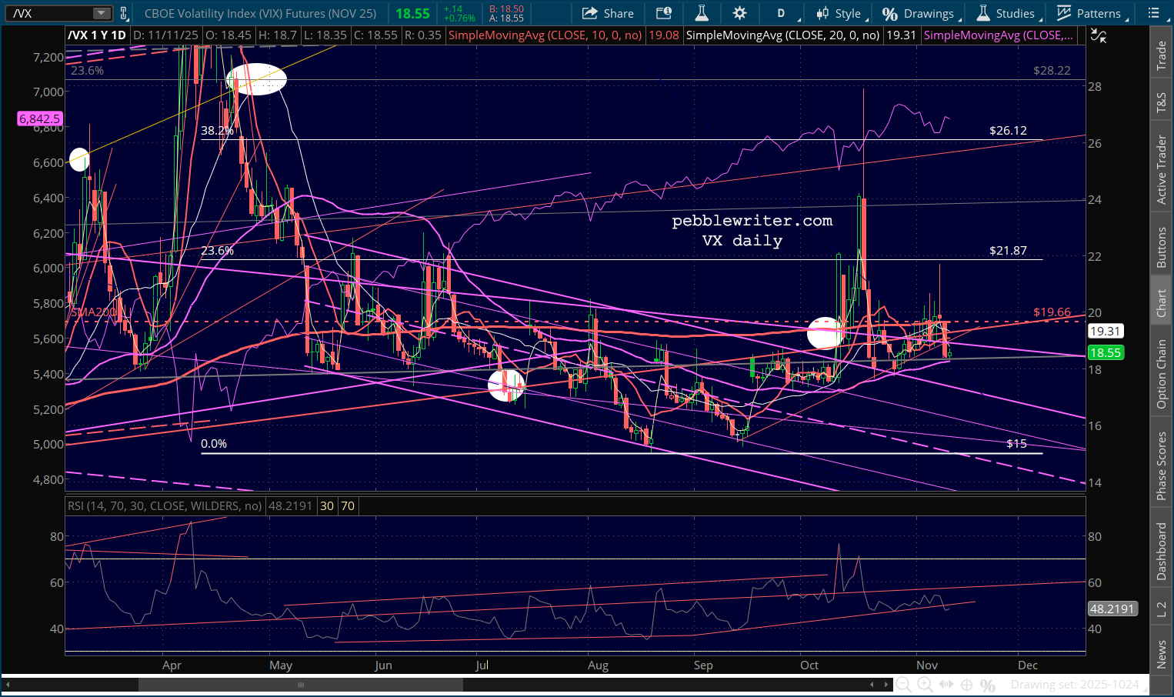
Task: Click the green 18.55 price axis marker
Action: [x=1106, y=352]
